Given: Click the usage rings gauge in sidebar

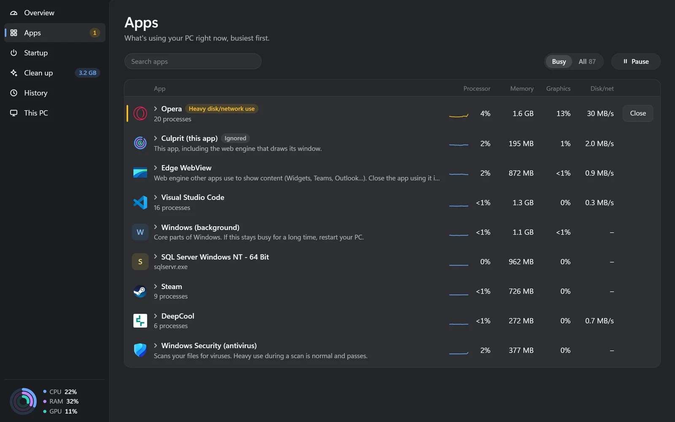Looking at the screenshot, I should tap(23, 401).
